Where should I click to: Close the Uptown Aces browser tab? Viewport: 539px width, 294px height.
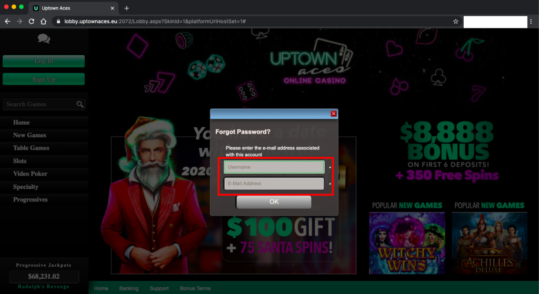pos(113,8)
